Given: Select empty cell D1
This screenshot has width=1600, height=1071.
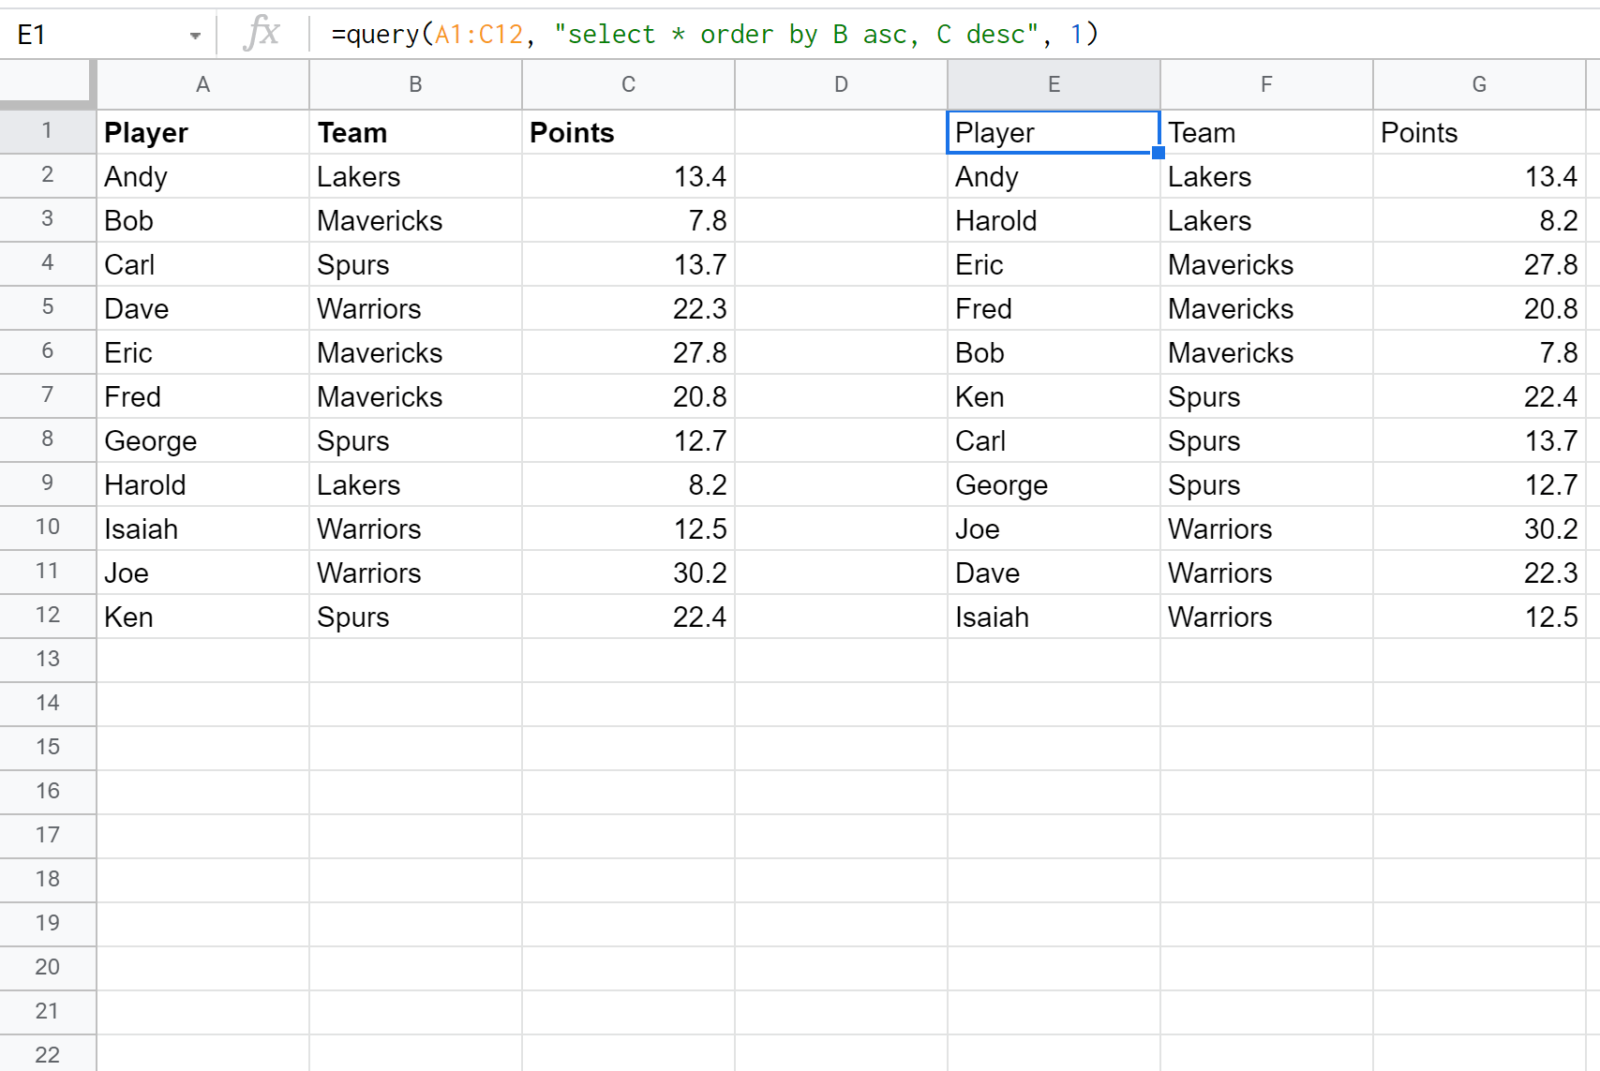Looking at the screenshot, I should 841,132.
